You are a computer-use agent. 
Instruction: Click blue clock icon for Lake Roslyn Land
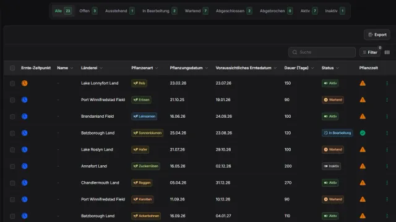click(25, 149)
